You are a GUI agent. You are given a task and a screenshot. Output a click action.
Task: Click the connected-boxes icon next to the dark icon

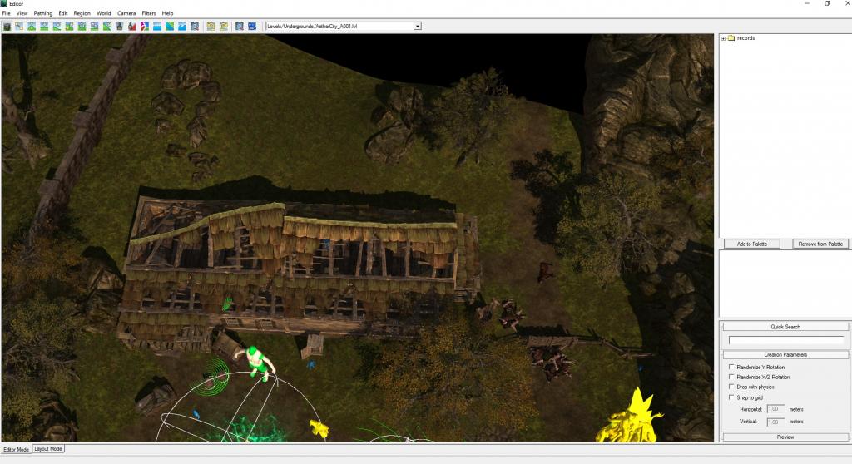19,26
